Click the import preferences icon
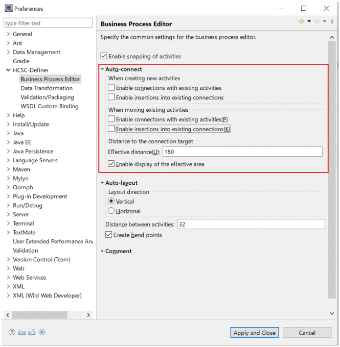Screen dimensions: 340x347 [22, 332]
